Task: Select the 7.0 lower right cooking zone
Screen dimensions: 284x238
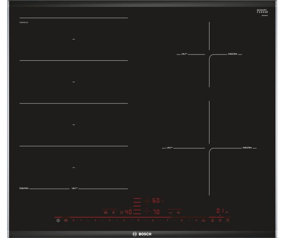Action: click(156, 212)
